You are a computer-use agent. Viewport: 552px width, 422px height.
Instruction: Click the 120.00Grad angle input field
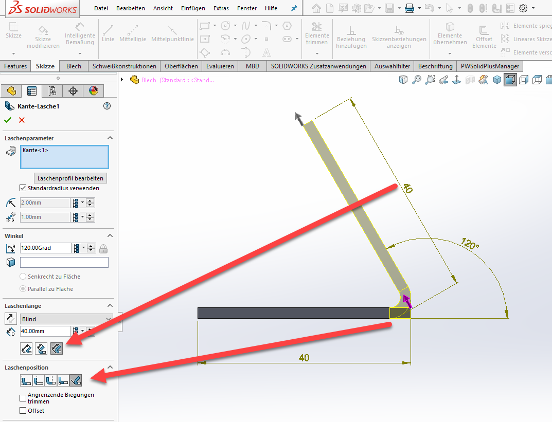(45, 248)
